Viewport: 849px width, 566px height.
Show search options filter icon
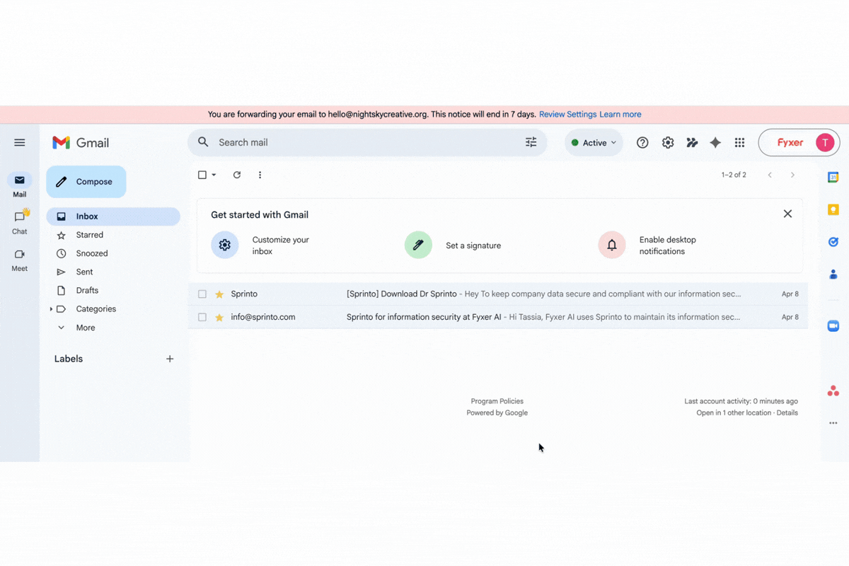(x=531, y=142)
